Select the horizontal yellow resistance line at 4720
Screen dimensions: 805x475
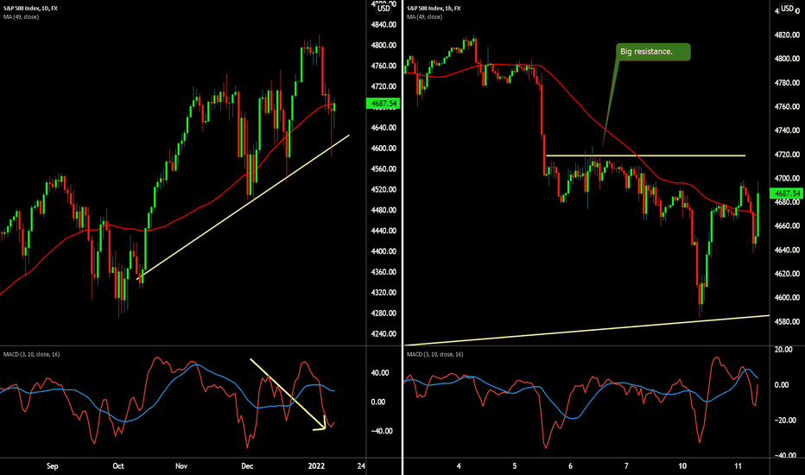[646, 155]
